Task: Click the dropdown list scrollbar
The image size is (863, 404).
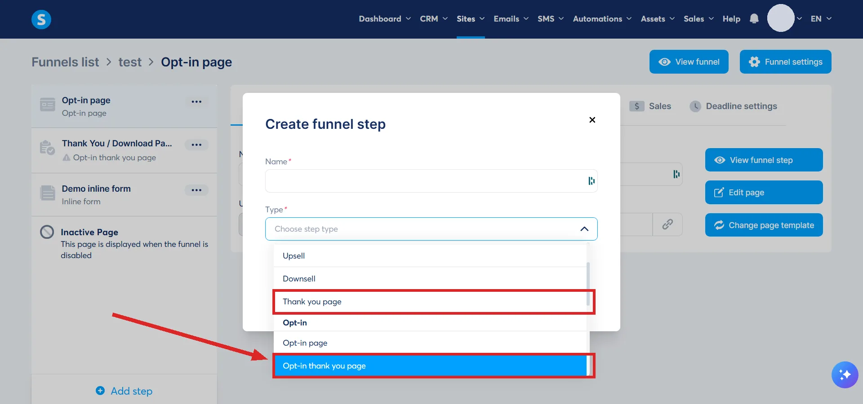Action: [588, 284]
